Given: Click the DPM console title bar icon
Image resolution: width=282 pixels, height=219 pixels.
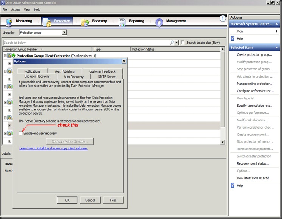Looking at the screenshot, I should pos(3,3).
